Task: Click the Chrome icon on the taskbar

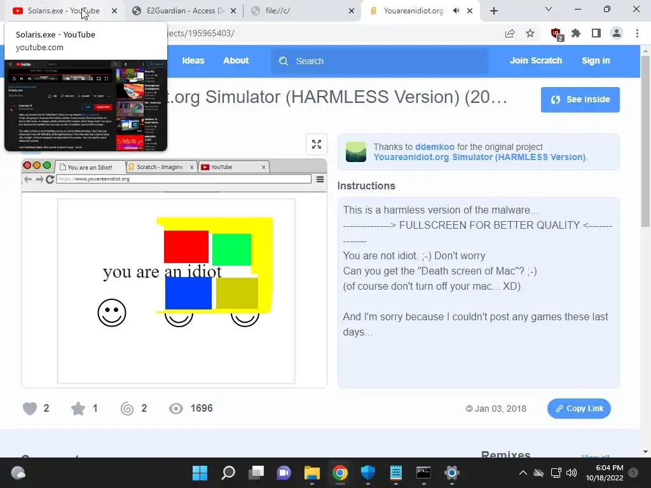Action: point(340,473)
